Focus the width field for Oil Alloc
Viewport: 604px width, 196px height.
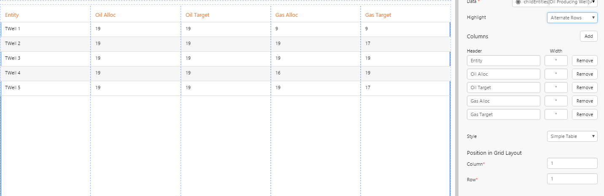pyautogui.click(x=556, y=74)
